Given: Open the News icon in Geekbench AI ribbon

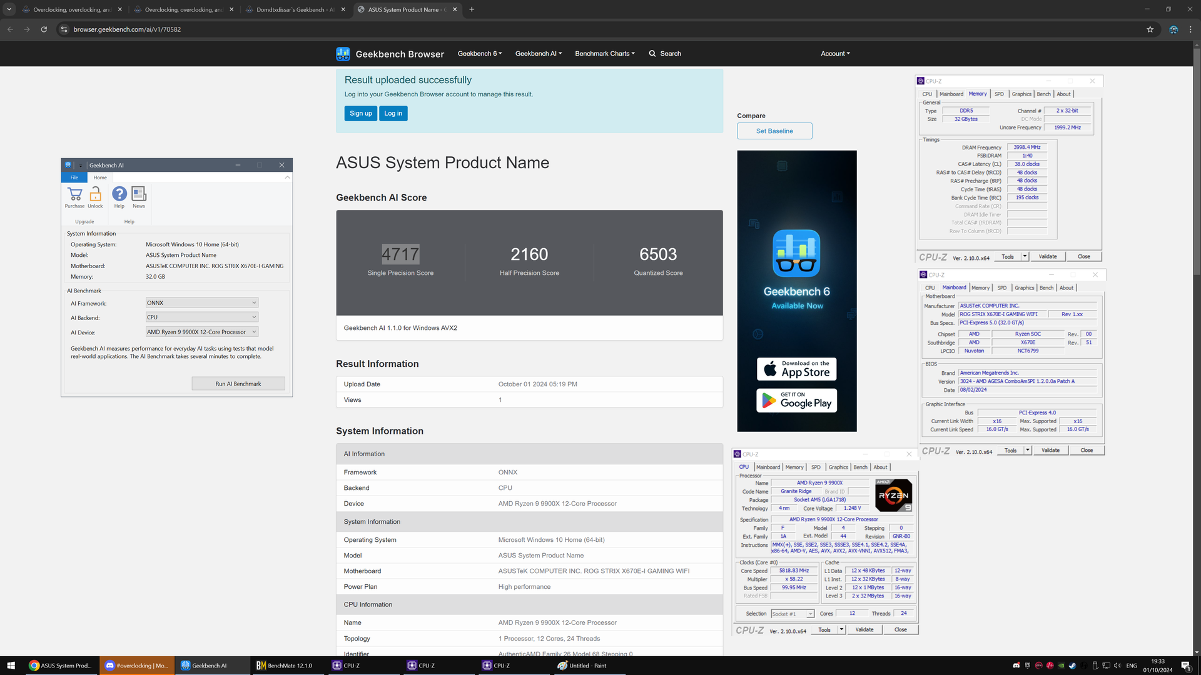Looking at the screenshot, I should click(139, 194).
